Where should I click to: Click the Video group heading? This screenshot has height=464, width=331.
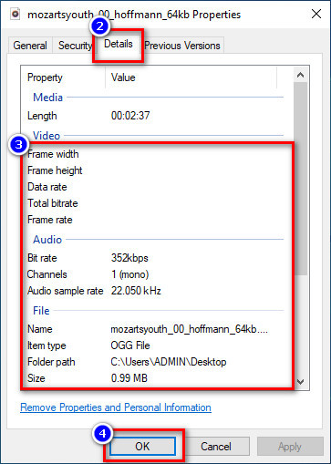47,136
